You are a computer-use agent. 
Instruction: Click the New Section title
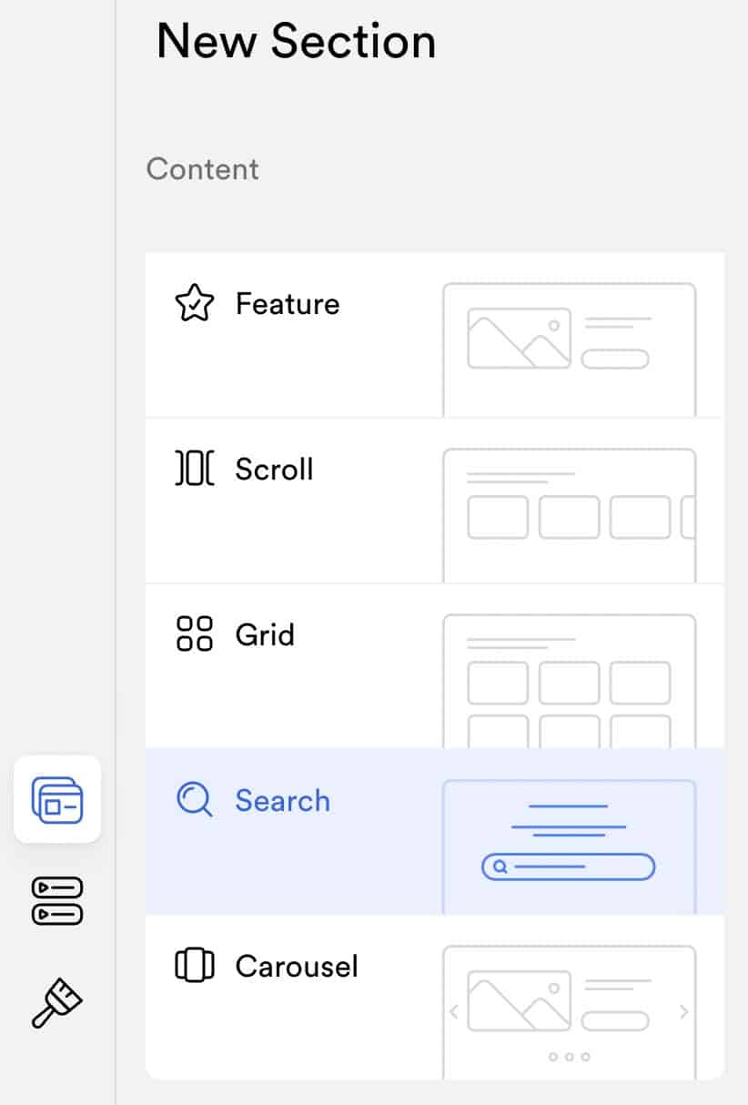[x=297, y=42]
